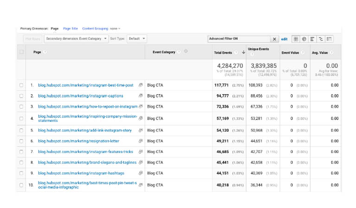The image size is (356, 208).
Task: Click help icon next to Event Category
Action: (x=179, y=52)
